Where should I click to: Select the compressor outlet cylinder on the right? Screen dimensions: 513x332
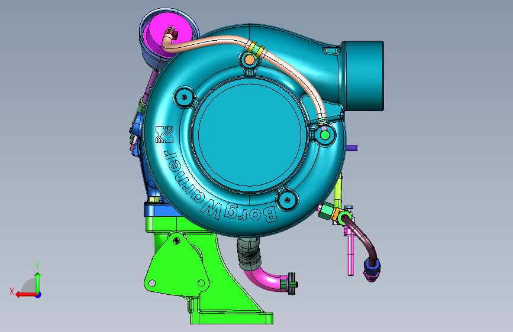(x=363, y=76)
